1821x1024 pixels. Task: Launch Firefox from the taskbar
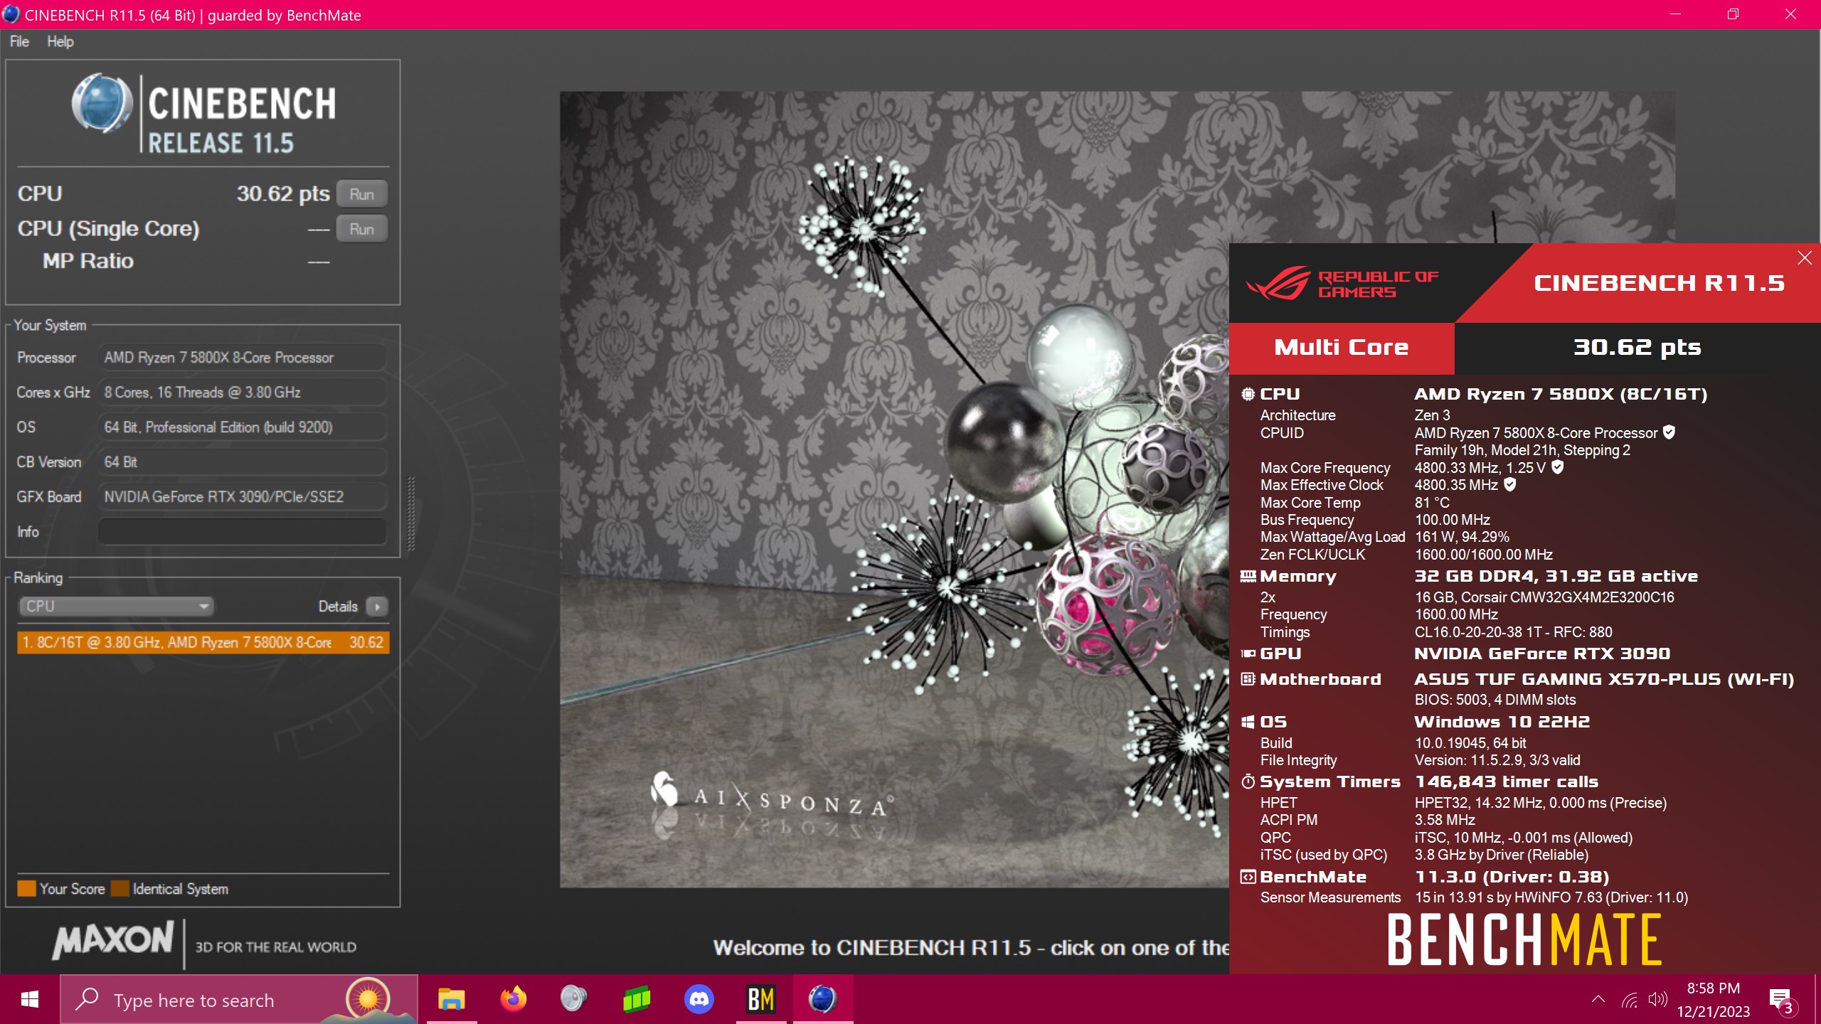(x=513, y=1000)
